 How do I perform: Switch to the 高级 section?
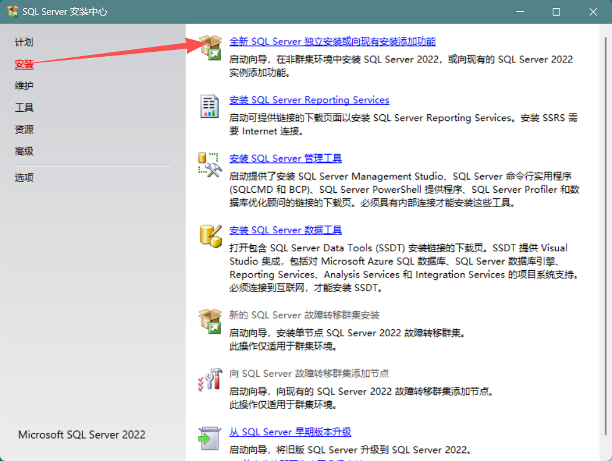[24, 152]
